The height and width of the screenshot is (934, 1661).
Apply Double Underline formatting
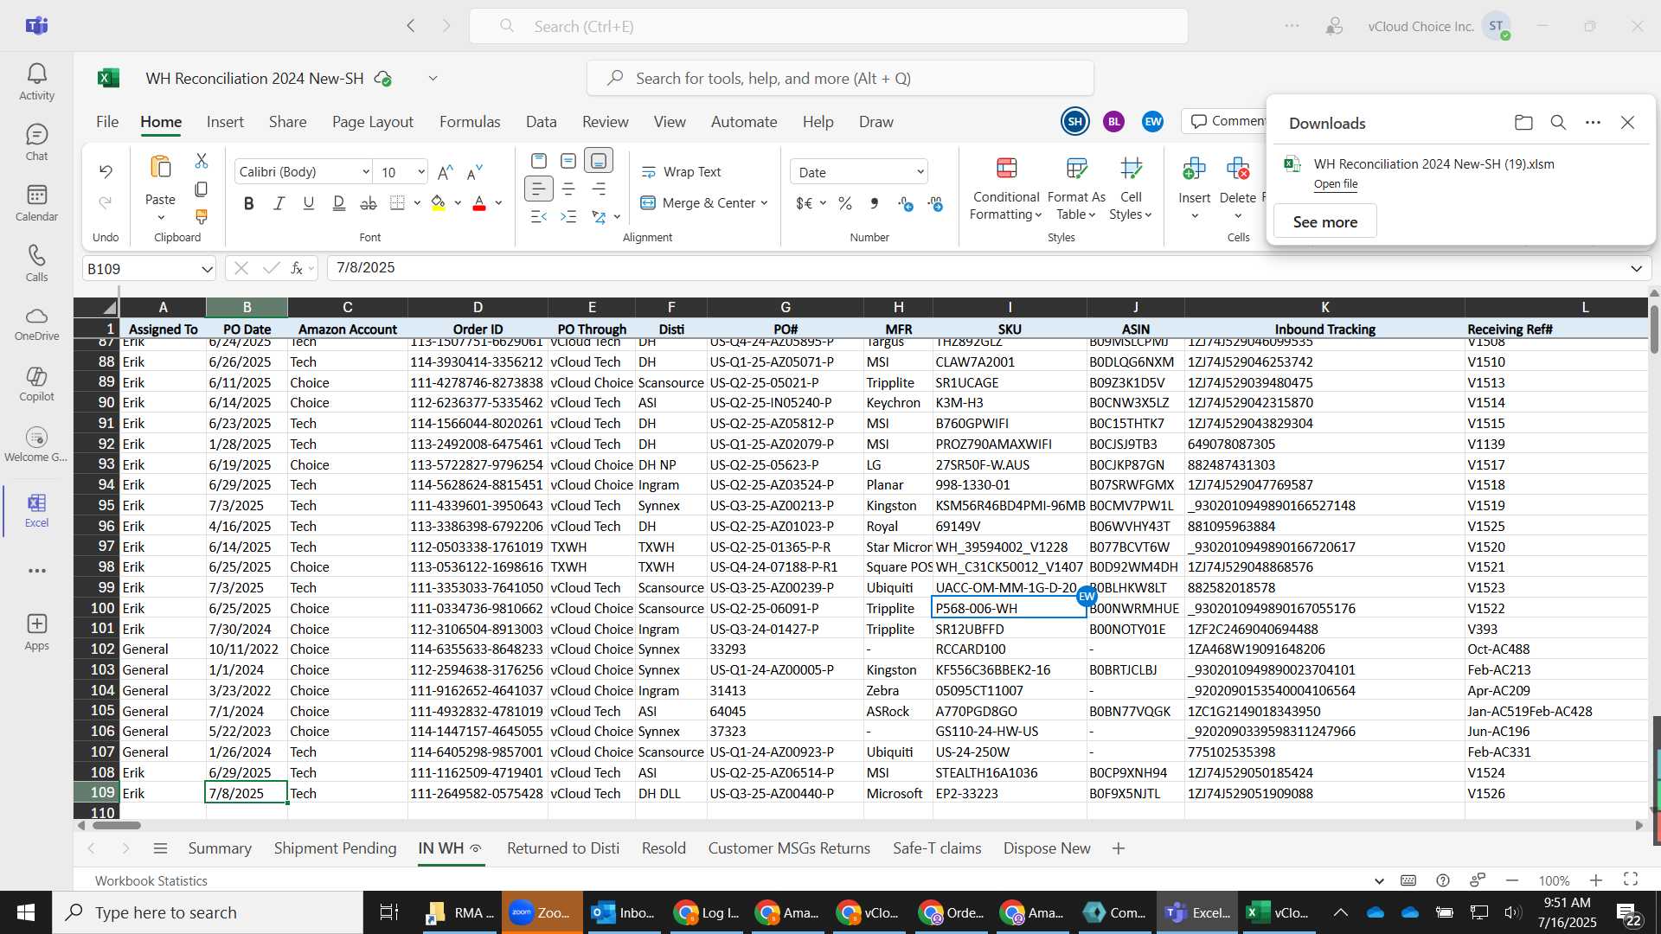click(338, 203)
